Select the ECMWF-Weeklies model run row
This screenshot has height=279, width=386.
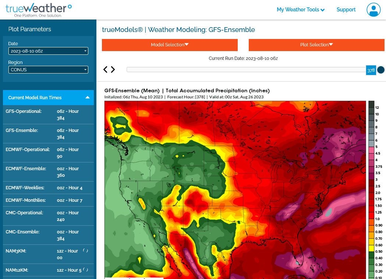click(x=48, y=188)
